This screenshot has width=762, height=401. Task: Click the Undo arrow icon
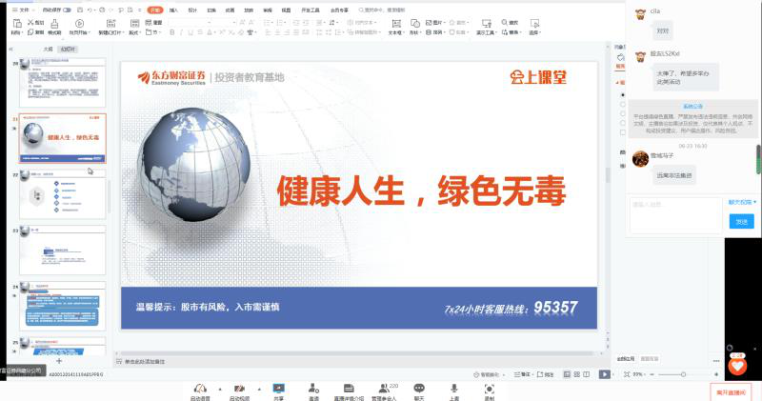[x=90, y=10]
